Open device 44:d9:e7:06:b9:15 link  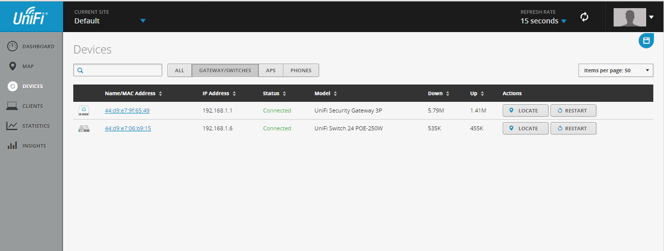[x=128, y=128]
